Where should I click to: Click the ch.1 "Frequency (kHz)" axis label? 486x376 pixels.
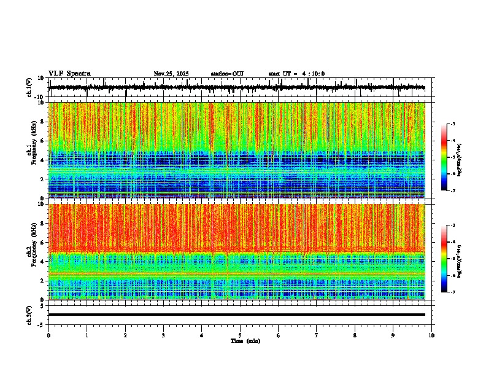pyautogui.click(x=34, y=143)
